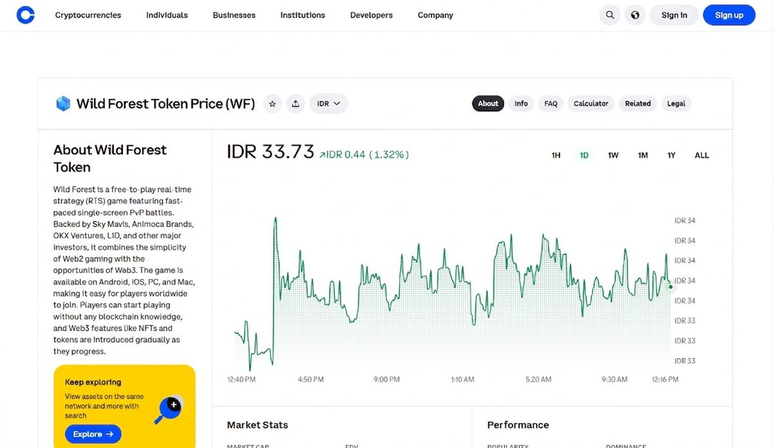This screenshot has width=773, height=448.
Task: Click the Coinbase logo icon
Action: (25, 15)
